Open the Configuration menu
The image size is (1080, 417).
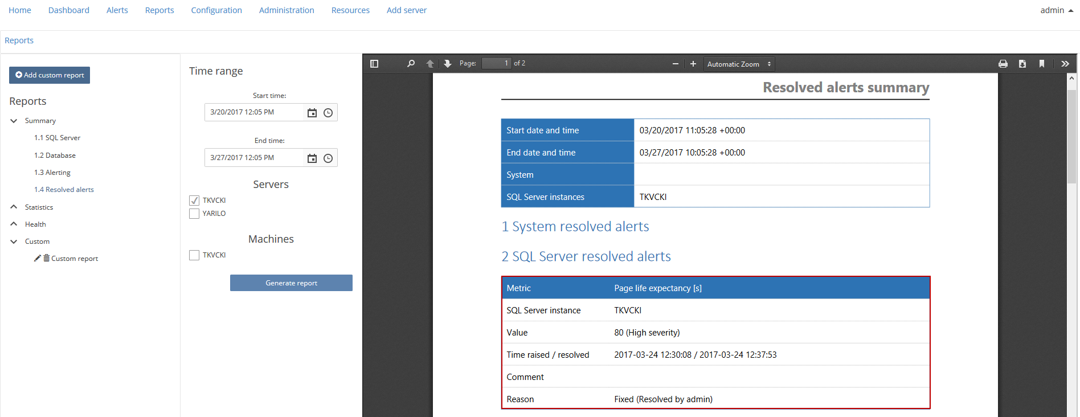coord(216,10)
